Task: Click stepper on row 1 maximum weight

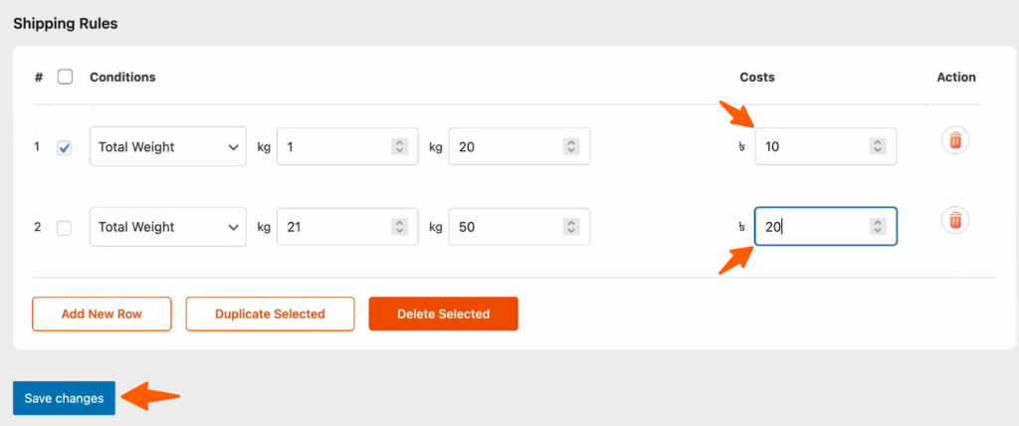Action: tap(571, 146)
